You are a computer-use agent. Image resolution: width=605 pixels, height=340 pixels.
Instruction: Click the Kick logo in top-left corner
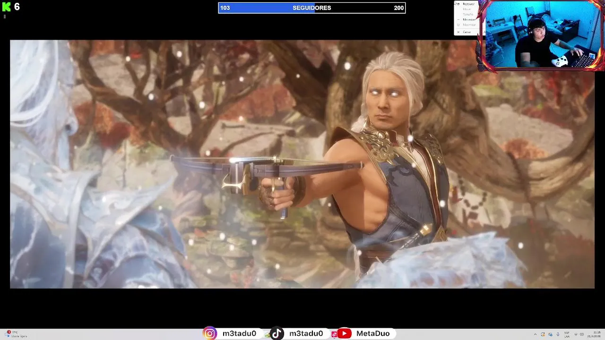click(x=6, y=7)
